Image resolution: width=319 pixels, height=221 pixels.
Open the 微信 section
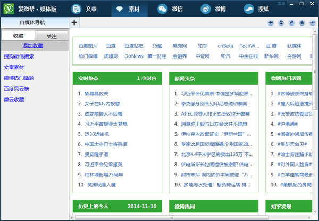[x=170, y=9]
